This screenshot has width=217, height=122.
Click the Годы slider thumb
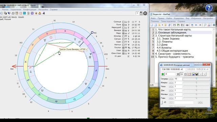[197, 98]
